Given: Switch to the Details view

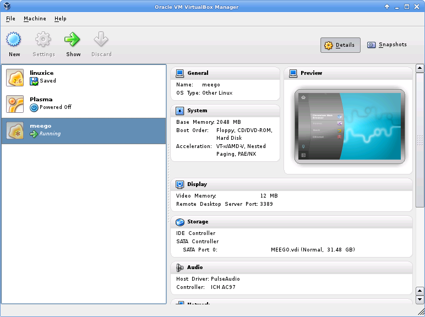Looking at the screenshot, I should pyautogui.click(x=340, y=45).
